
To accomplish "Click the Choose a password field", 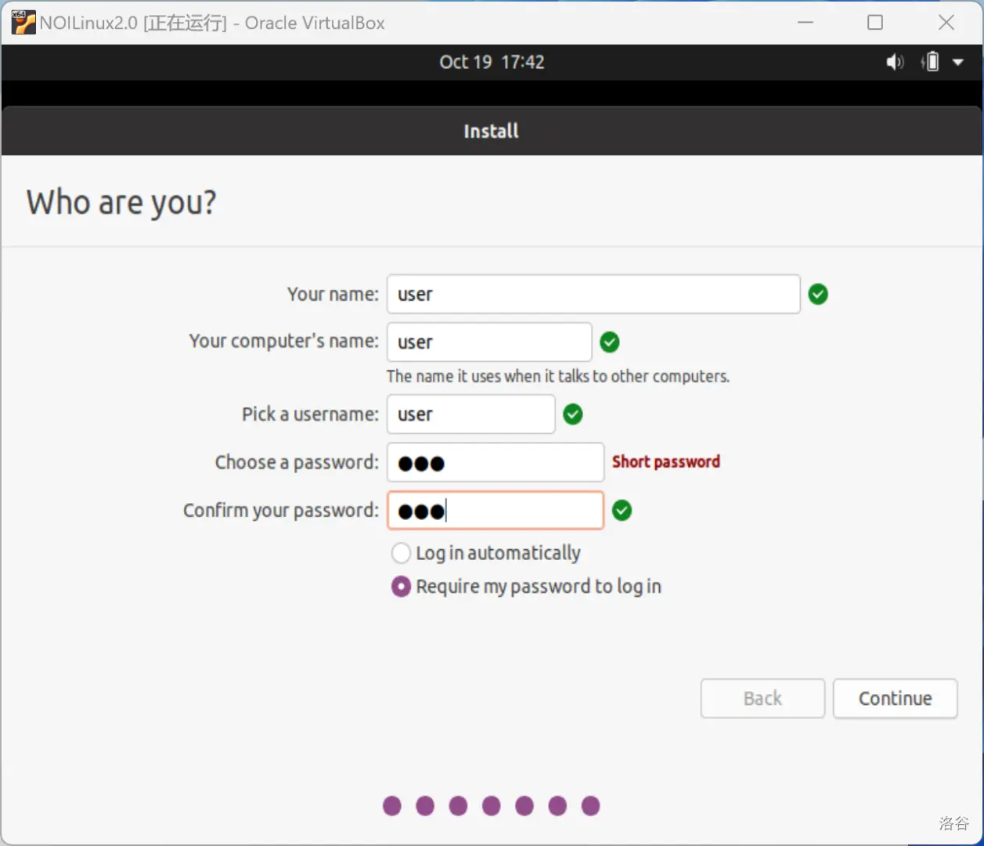I will (x=495, y=463).
